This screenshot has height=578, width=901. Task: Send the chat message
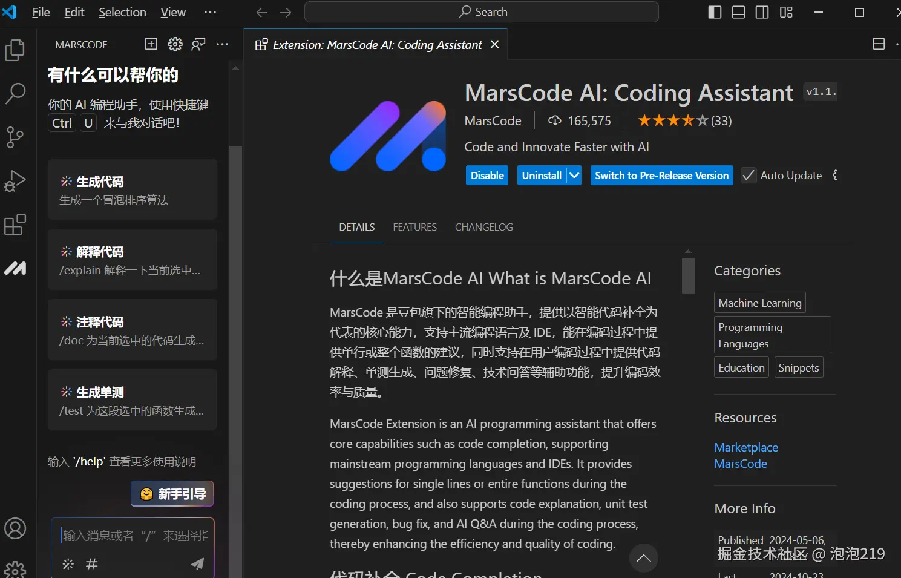[x=197, y=563]
